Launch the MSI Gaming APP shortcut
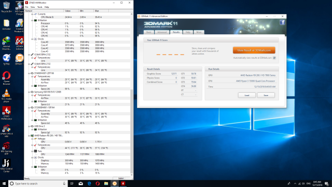Image resolution: width=332 pixels, height=187 pixels. tap(6, 148)
